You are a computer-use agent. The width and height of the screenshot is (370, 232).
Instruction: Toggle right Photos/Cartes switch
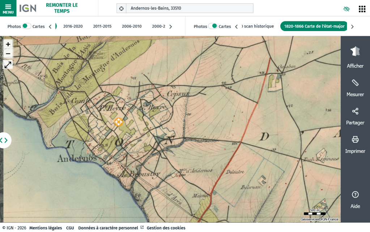(x=213, y=26)
